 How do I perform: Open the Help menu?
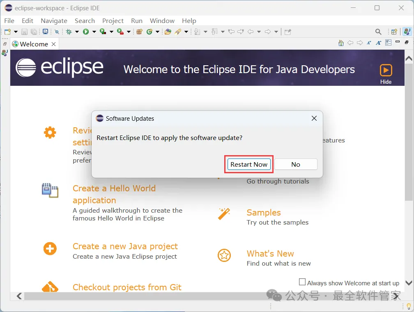click(x=189, y=21)
